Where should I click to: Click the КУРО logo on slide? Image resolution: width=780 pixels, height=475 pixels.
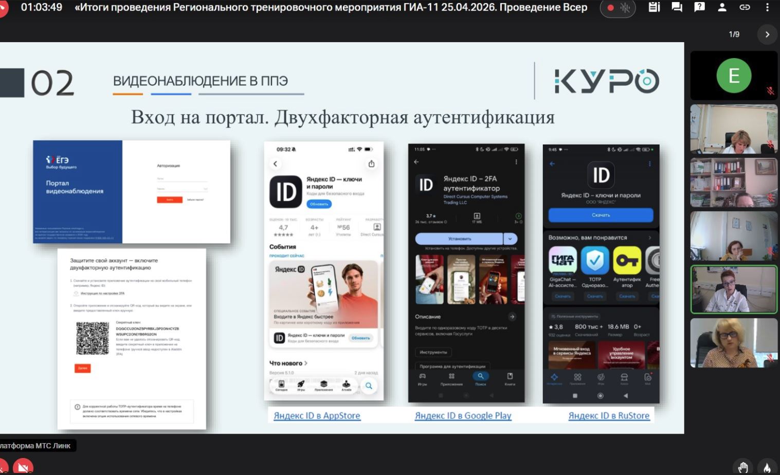pyautogui.click(x=607, y=81)
